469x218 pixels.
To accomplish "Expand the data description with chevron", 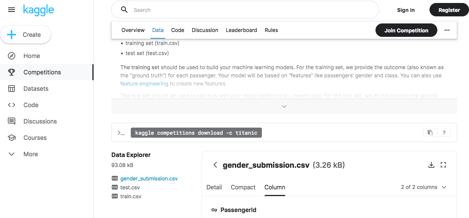I will click(284, 106).
